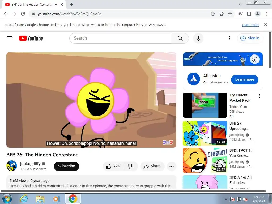View site information padlock
Viewport: 272px width, 204px height.
[x=33, y=14]
